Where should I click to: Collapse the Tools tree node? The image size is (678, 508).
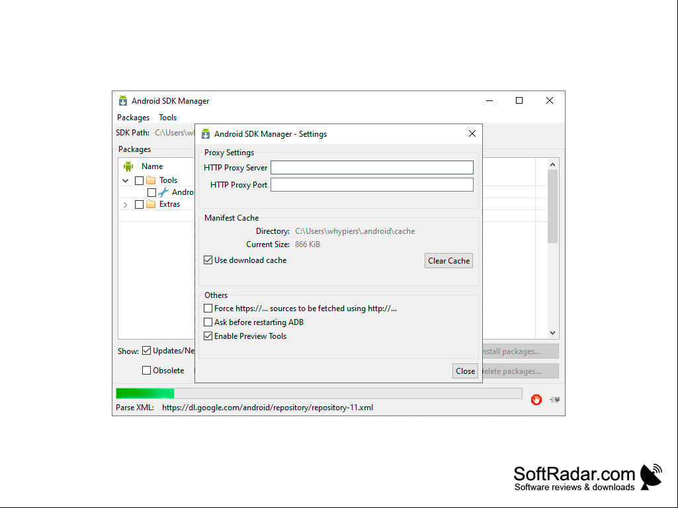pyautogui.click(x=126, y=180)
